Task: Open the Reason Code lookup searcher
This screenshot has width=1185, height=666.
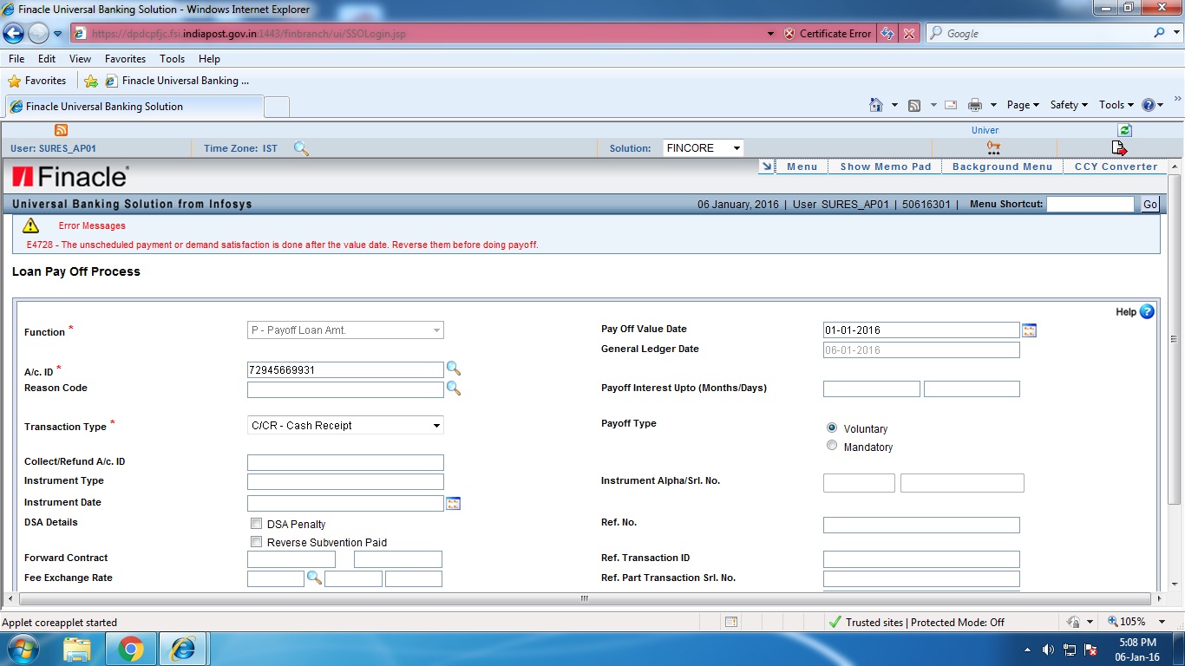Action: pos(454,389)
